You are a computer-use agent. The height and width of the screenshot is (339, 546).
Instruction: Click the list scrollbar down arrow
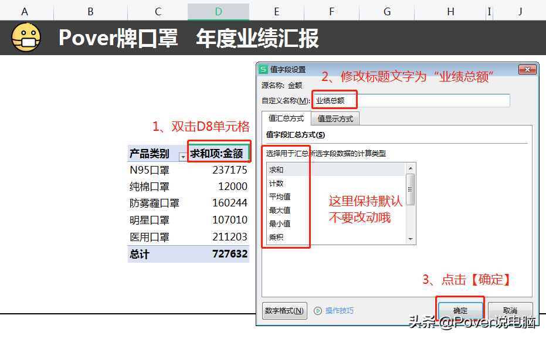point(411,239)
